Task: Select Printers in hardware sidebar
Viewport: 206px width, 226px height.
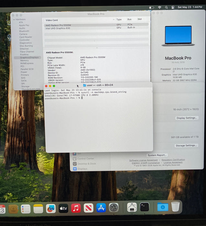Action: (x=25, y=75)
